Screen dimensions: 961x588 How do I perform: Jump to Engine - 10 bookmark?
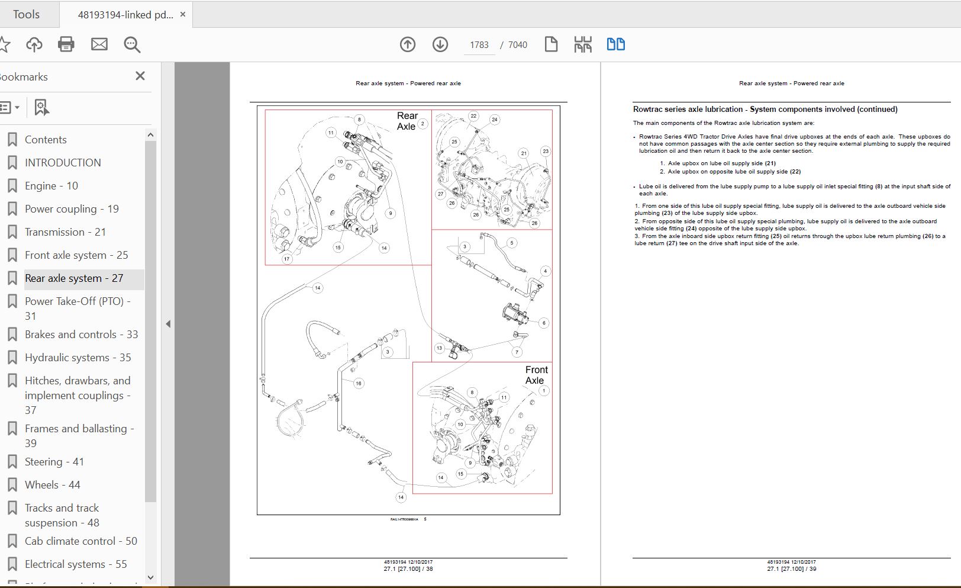(x=51, y=186)
